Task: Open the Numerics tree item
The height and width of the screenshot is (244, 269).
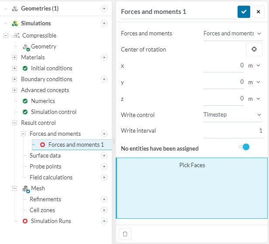Action: [x=43, y=101]
